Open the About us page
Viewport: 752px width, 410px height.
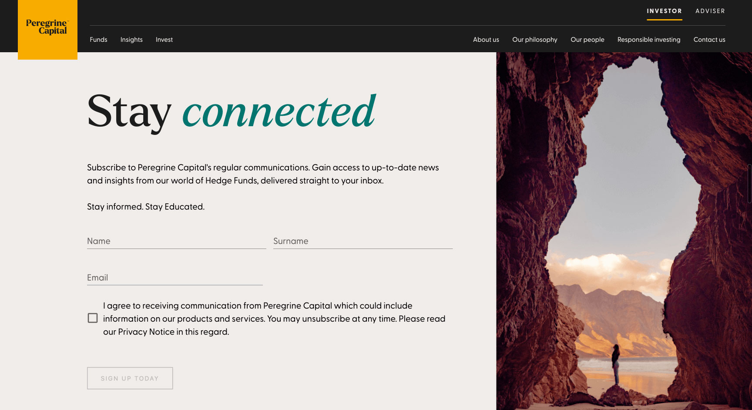[x=486, y=40]
